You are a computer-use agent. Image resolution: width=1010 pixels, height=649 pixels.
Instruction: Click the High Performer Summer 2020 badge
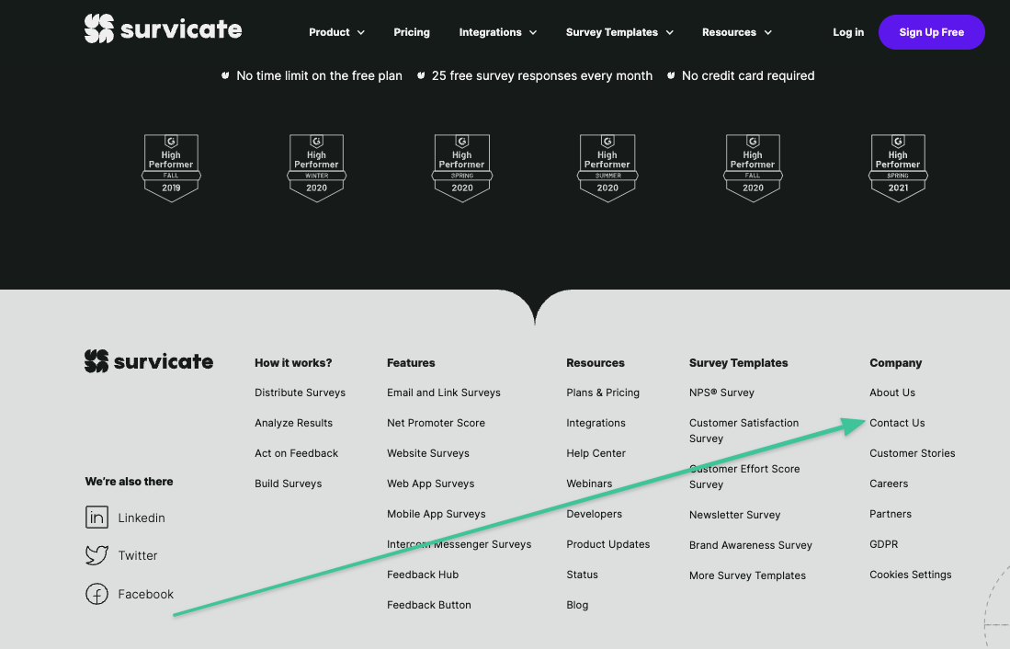point(607,167)
